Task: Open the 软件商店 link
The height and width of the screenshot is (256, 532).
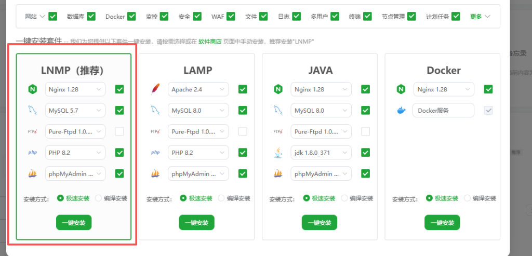Action: 210,42
